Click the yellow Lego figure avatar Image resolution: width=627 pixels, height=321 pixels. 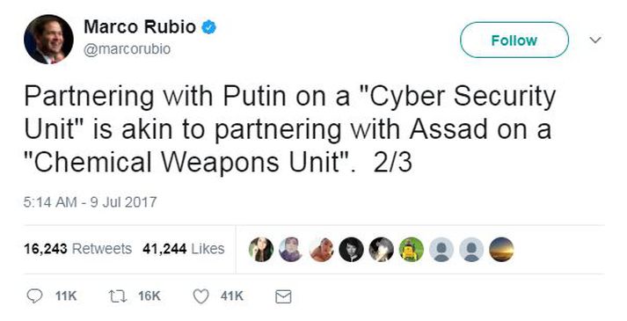coord(411,249)
